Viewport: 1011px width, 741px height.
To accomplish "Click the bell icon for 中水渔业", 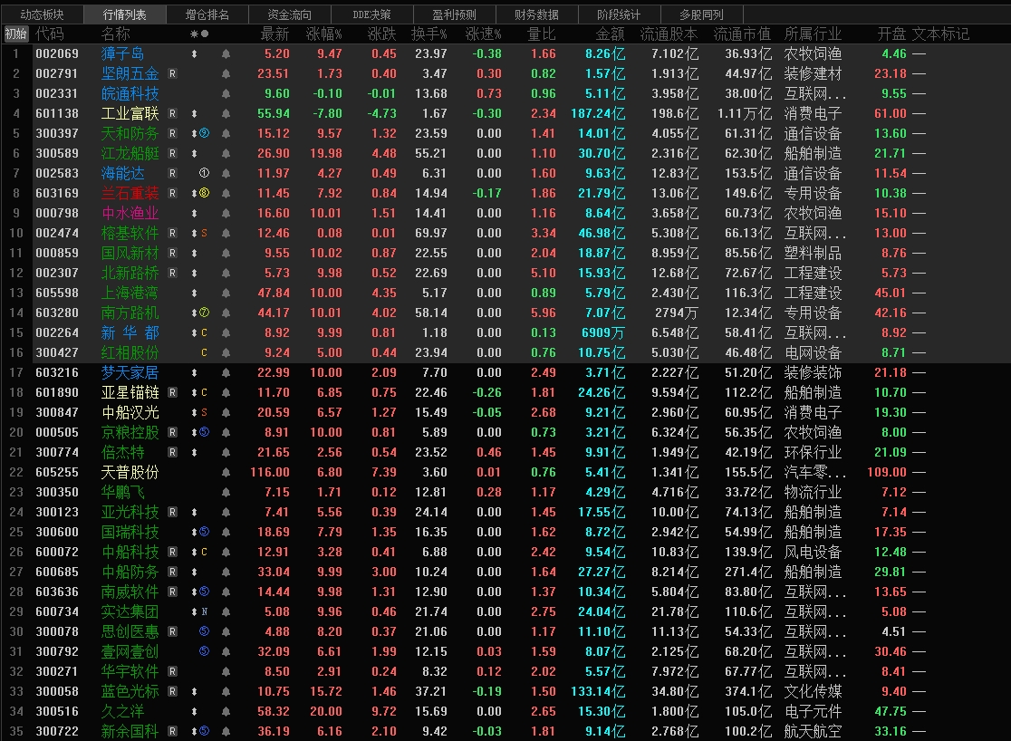I will click(226, 214).
